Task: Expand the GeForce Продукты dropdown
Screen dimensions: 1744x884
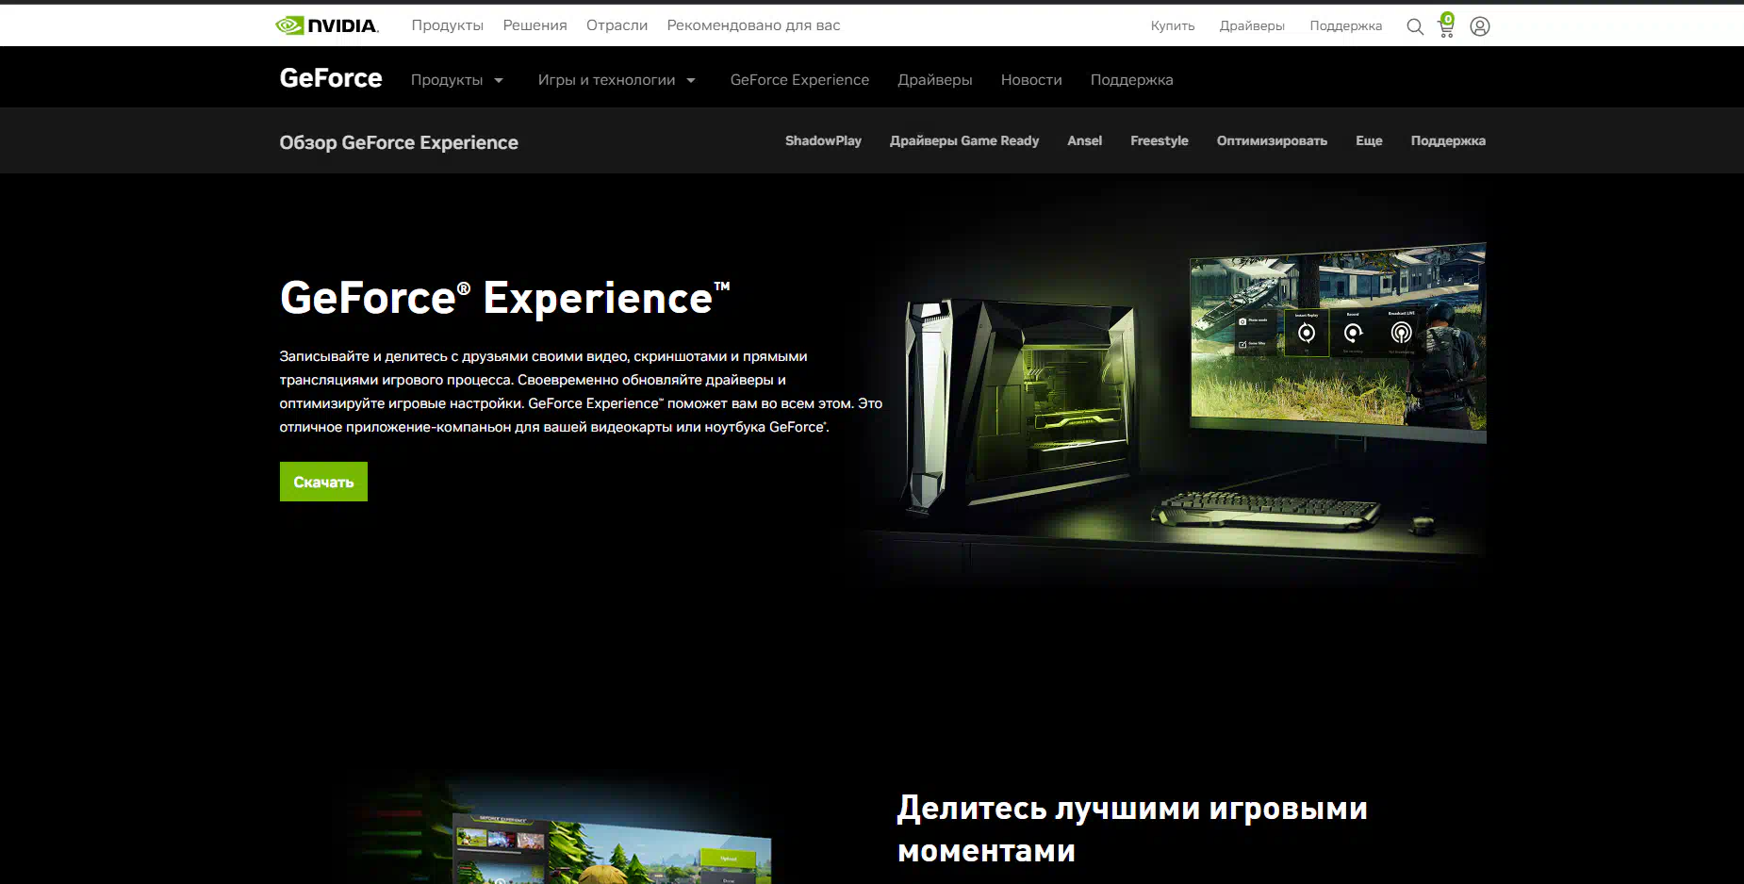Action: pos(457,80)
